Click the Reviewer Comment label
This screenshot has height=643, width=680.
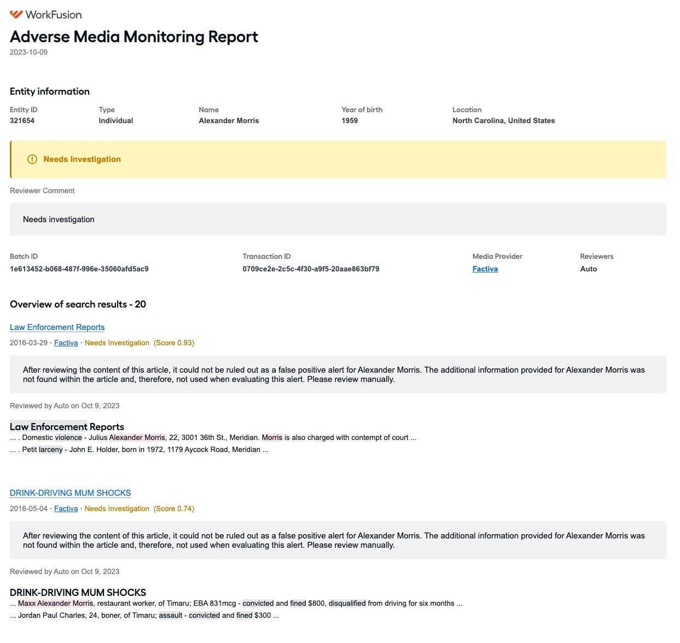pyautogui.click(x=42, y=190)
